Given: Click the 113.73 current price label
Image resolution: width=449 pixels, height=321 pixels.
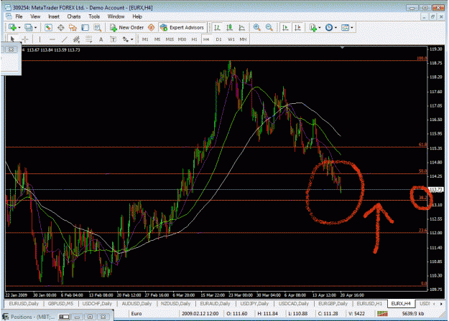Looking at the screenshot, I should pyautogui.click(x=435, y=189).
